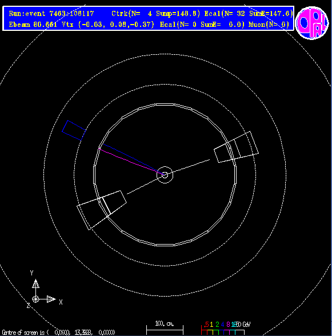Click the OPAL logo in the corner
Viewport: 332px width, 336px height.
tap(312, 23)
